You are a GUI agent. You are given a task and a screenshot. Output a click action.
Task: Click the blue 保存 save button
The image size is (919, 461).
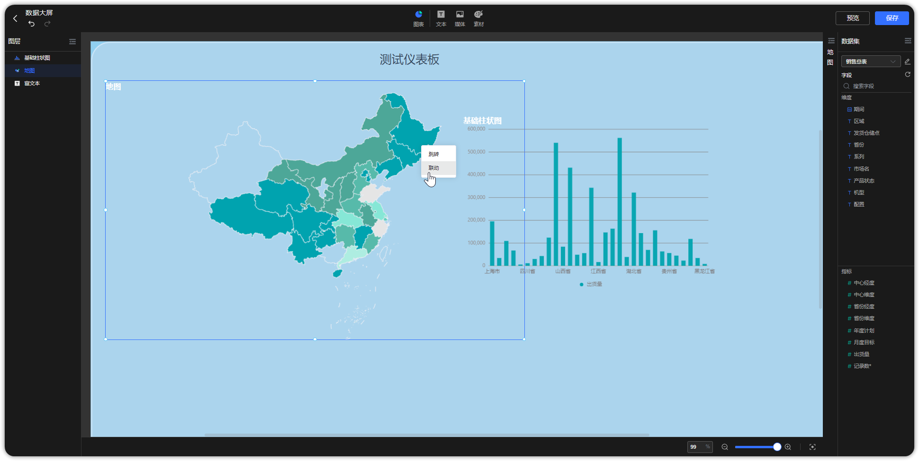(892, 18)
